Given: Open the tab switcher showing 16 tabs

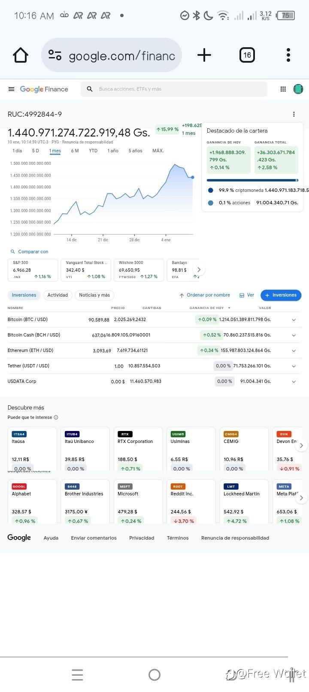Looking at the screenshot, I should click(x=247, y=55).
